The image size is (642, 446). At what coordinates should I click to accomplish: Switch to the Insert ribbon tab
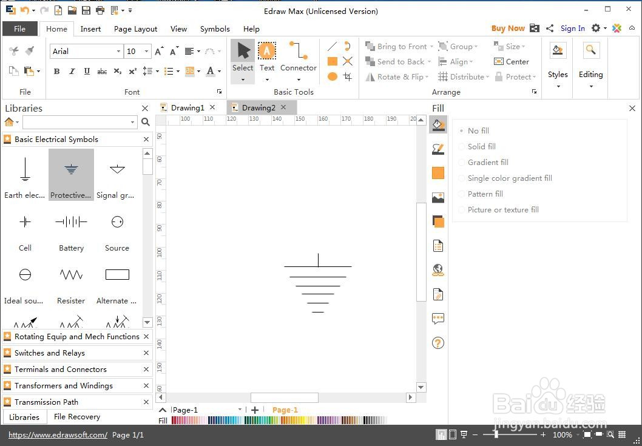90,29
